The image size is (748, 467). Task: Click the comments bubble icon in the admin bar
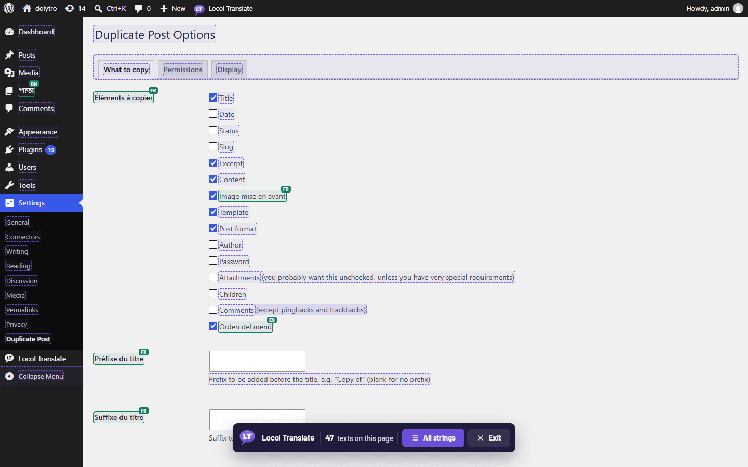(x=138, y=8)
